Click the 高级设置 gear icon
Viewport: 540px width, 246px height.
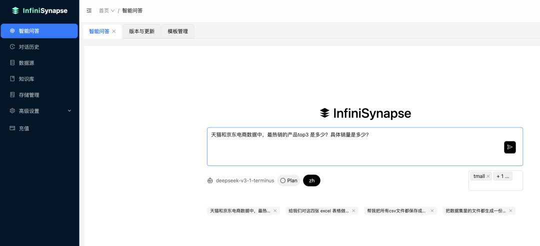[x=12, y=111]
